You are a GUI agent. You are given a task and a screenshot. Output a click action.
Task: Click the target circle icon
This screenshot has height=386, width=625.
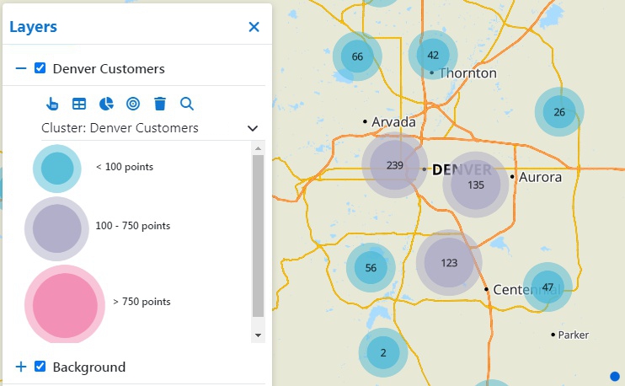pyautogui.click(x=133, y=104)
